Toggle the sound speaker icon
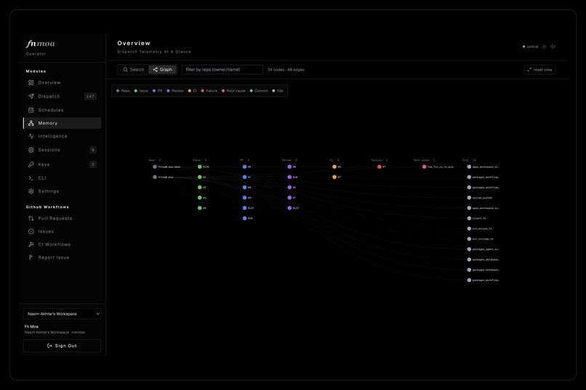This screenshot has height=390, width=586. [553, 46]
